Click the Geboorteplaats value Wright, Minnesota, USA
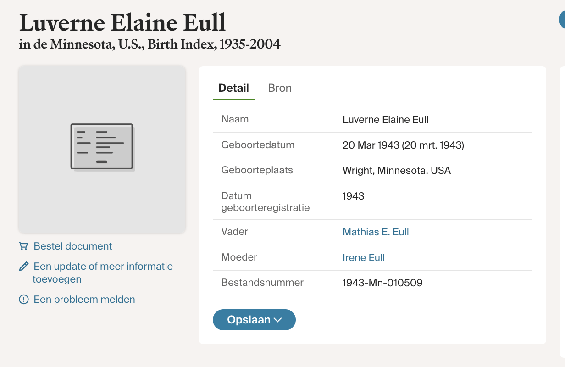The width and height of the screenshot is (565, 367). click(397, 171)
